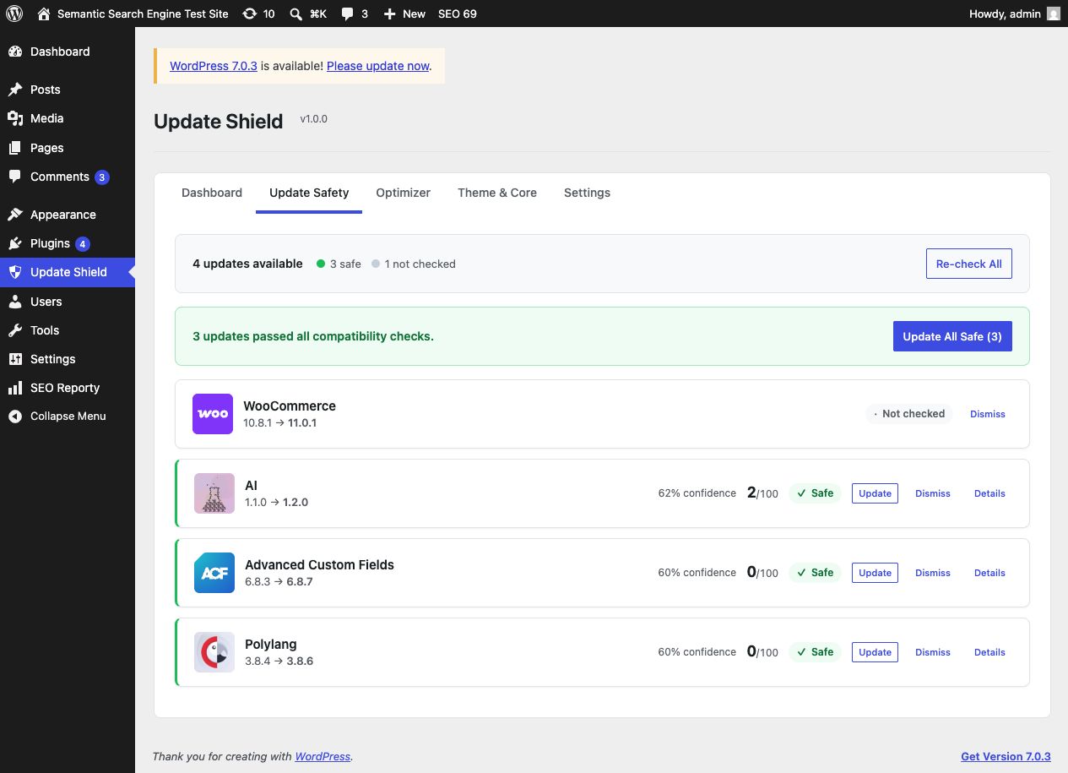Click the Not checked badge for WooCommerce

pos(908,414)
